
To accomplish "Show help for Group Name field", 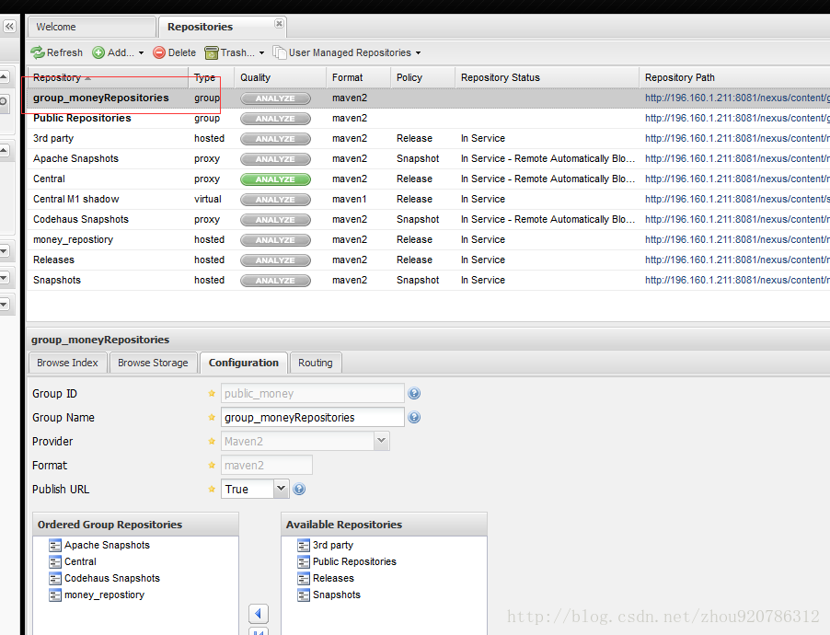I will click(x=414, y=417).
